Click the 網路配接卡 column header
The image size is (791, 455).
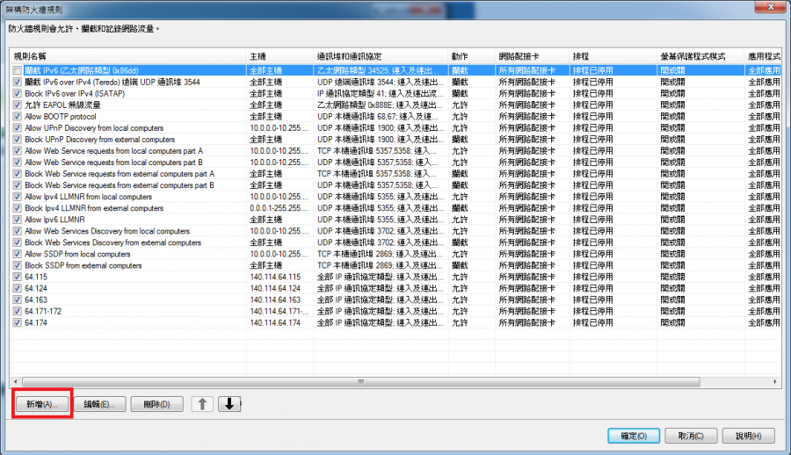pyautogui.click(x=532, y=55)
